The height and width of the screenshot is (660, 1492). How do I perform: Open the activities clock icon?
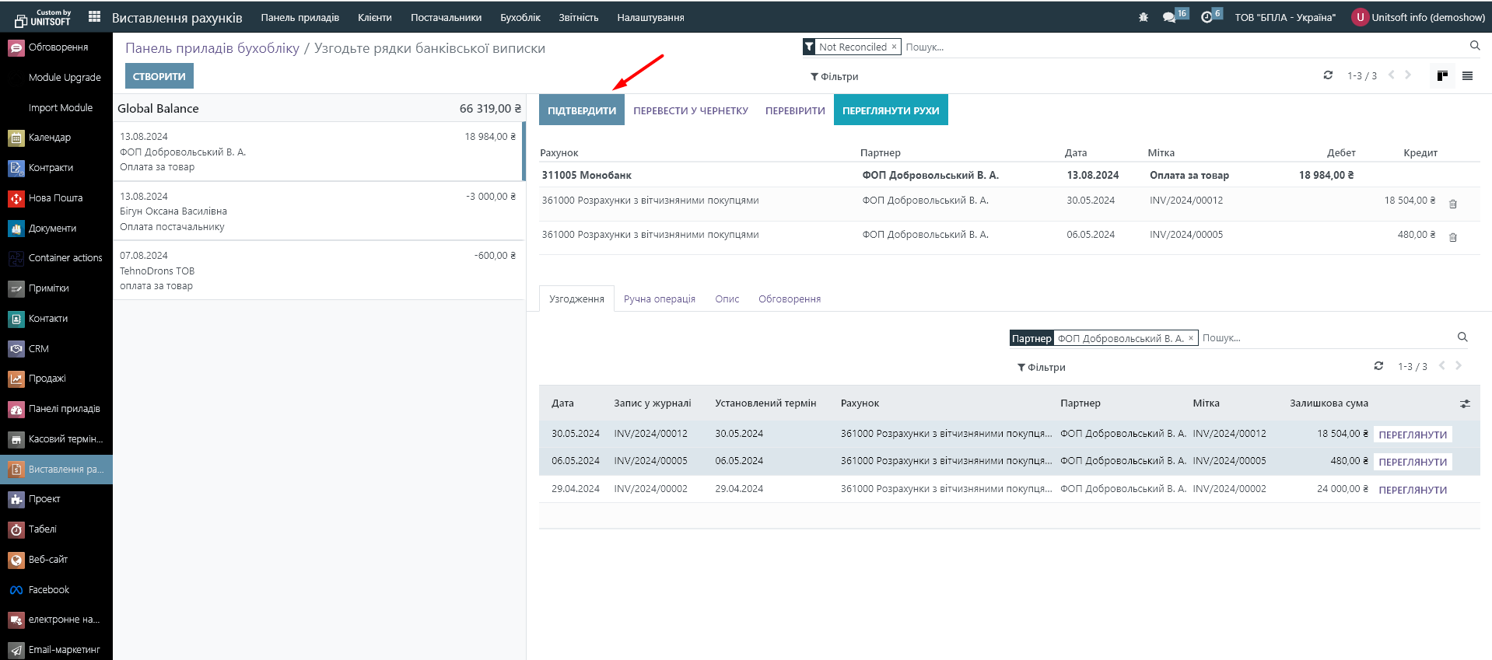(1207, 17)
